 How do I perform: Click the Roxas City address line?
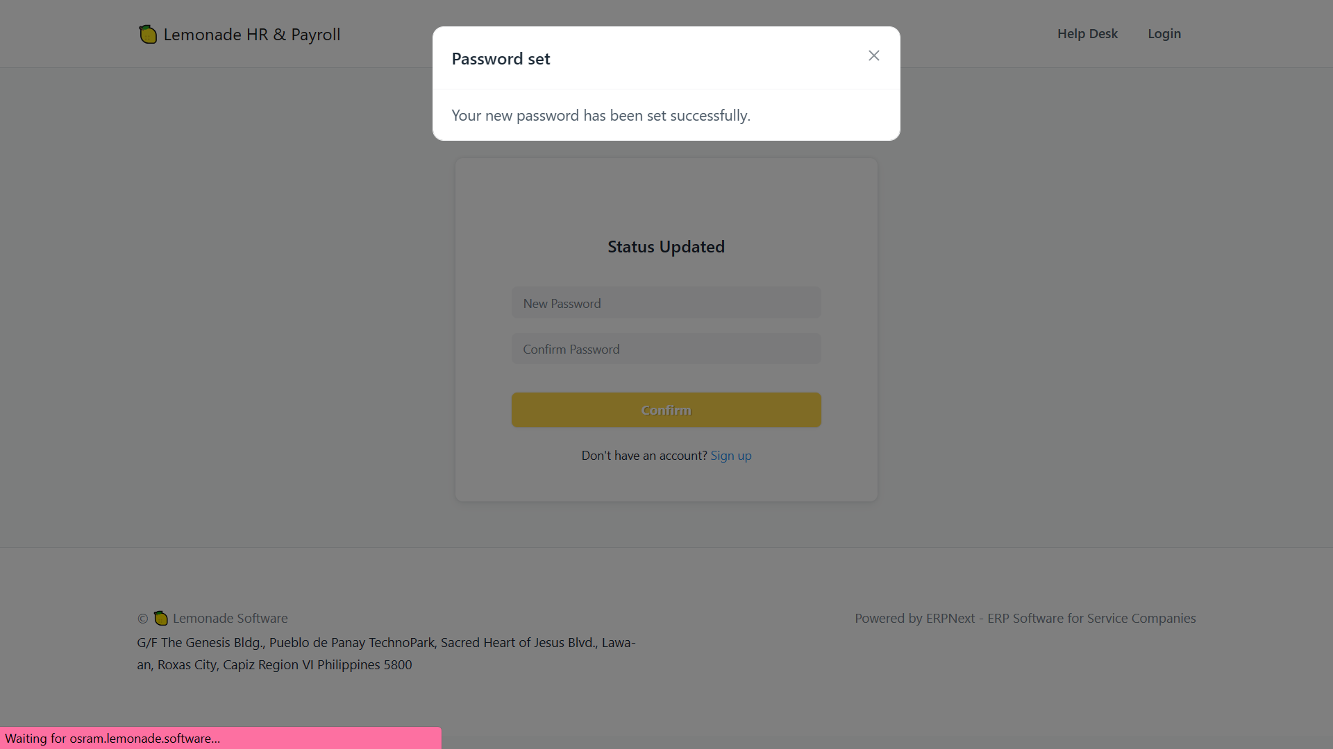(x=275, y=665)
